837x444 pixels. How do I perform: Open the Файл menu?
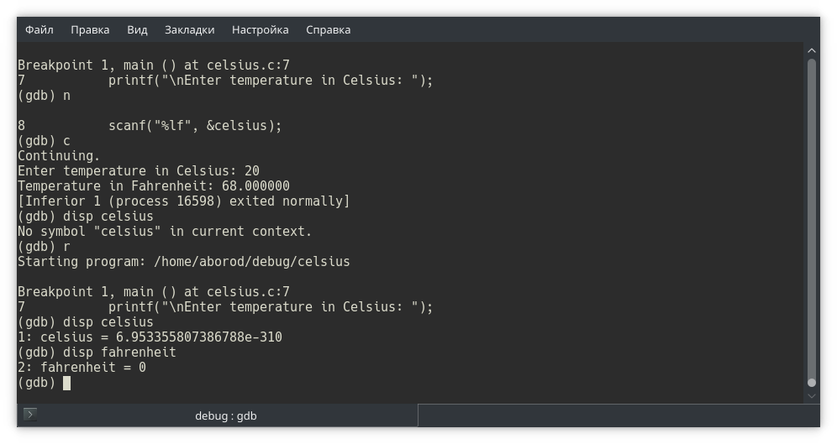tap(39, 29)
